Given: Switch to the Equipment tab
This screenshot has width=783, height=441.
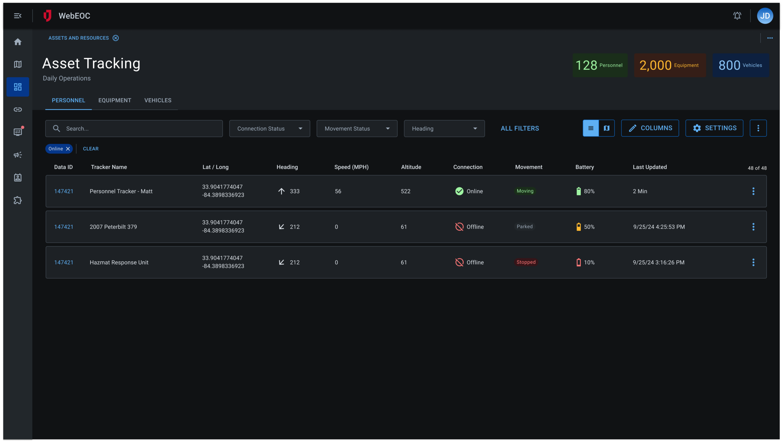Looking at the screenshot, I should pos(115,100).
